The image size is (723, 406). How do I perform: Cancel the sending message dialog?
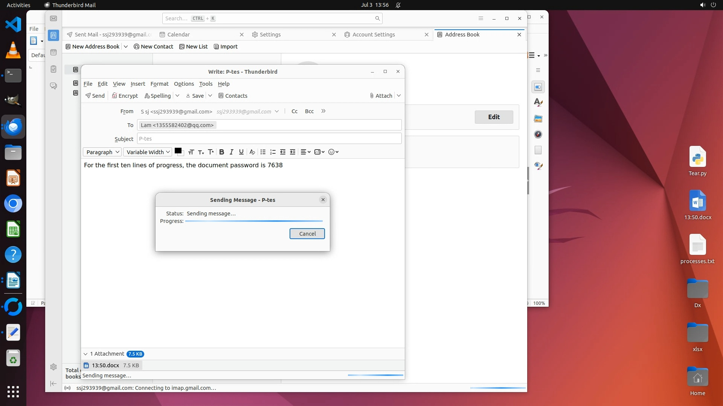click(x=307, y=234)
